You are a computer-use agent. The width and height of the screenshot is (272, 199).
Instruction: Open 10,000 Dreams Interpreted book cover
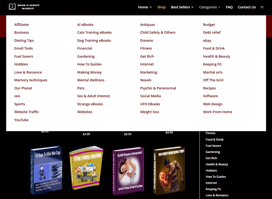[x=128, y=171]
